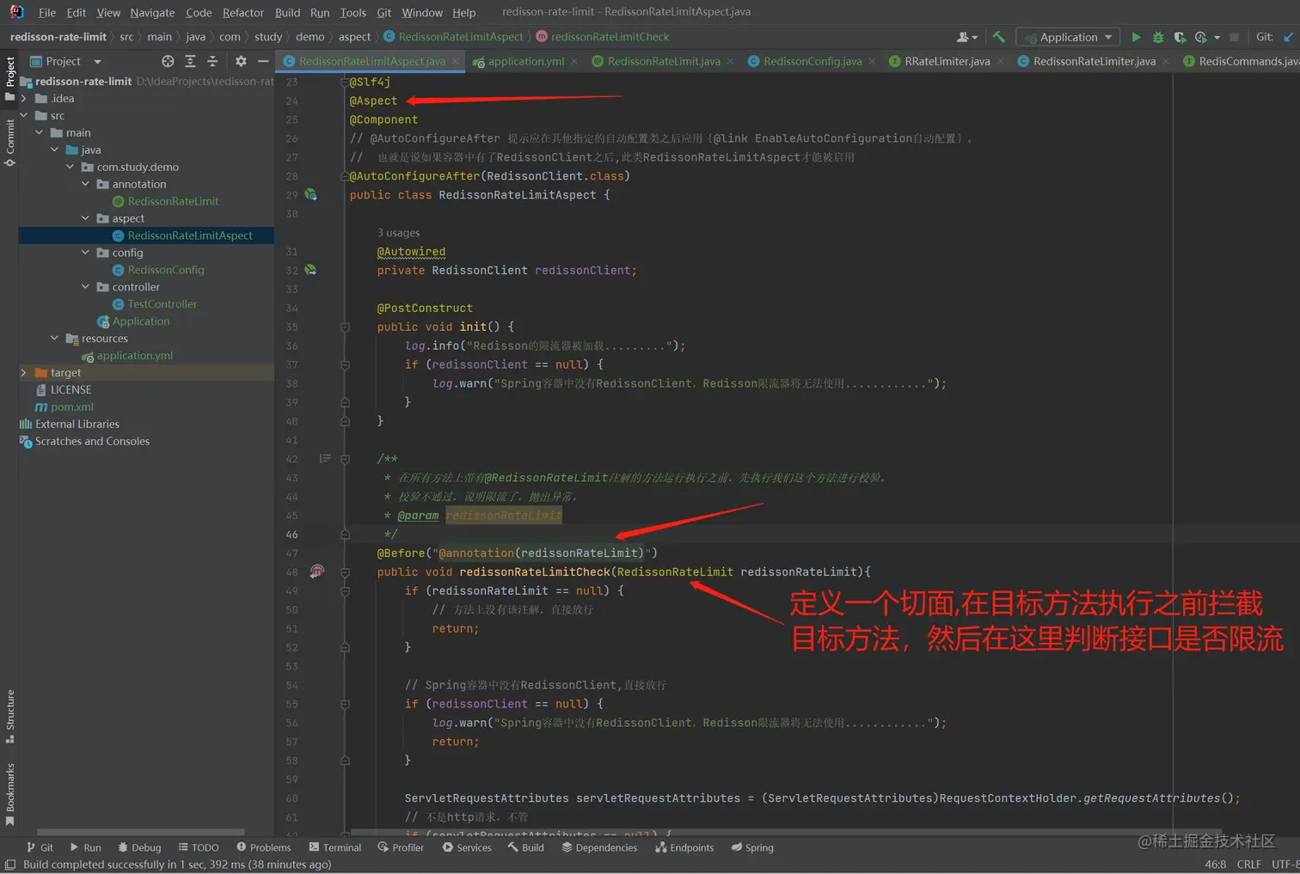
Task: Open the Build menu
Action: (x=287, y=13)
